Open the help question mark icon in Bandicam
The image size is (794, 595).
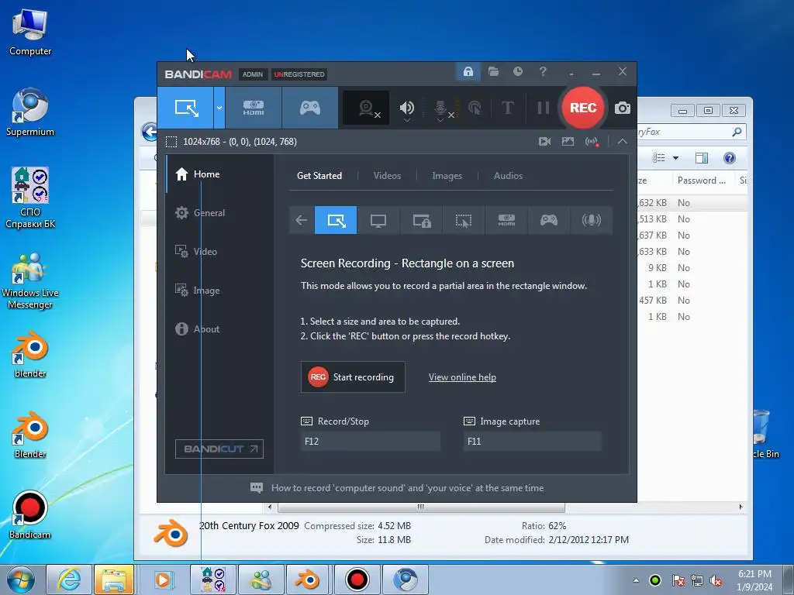tap(543, 71)
